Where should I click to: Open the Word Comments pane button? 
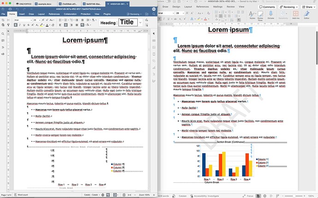267,7
